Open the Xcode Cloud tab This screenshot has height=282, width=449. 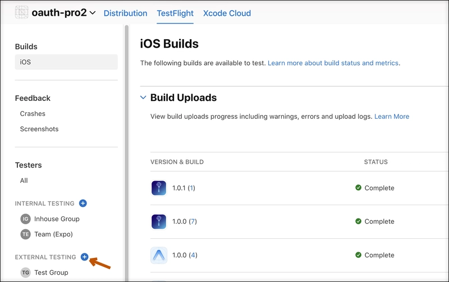227,13
